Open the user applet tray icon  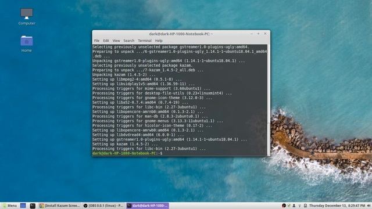(294, 206)
